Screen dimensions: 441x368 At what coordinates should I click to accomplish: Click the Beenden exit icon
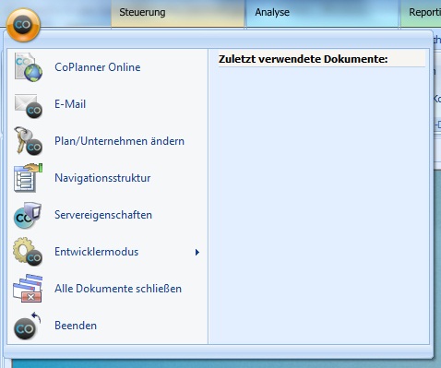point(28,326)
